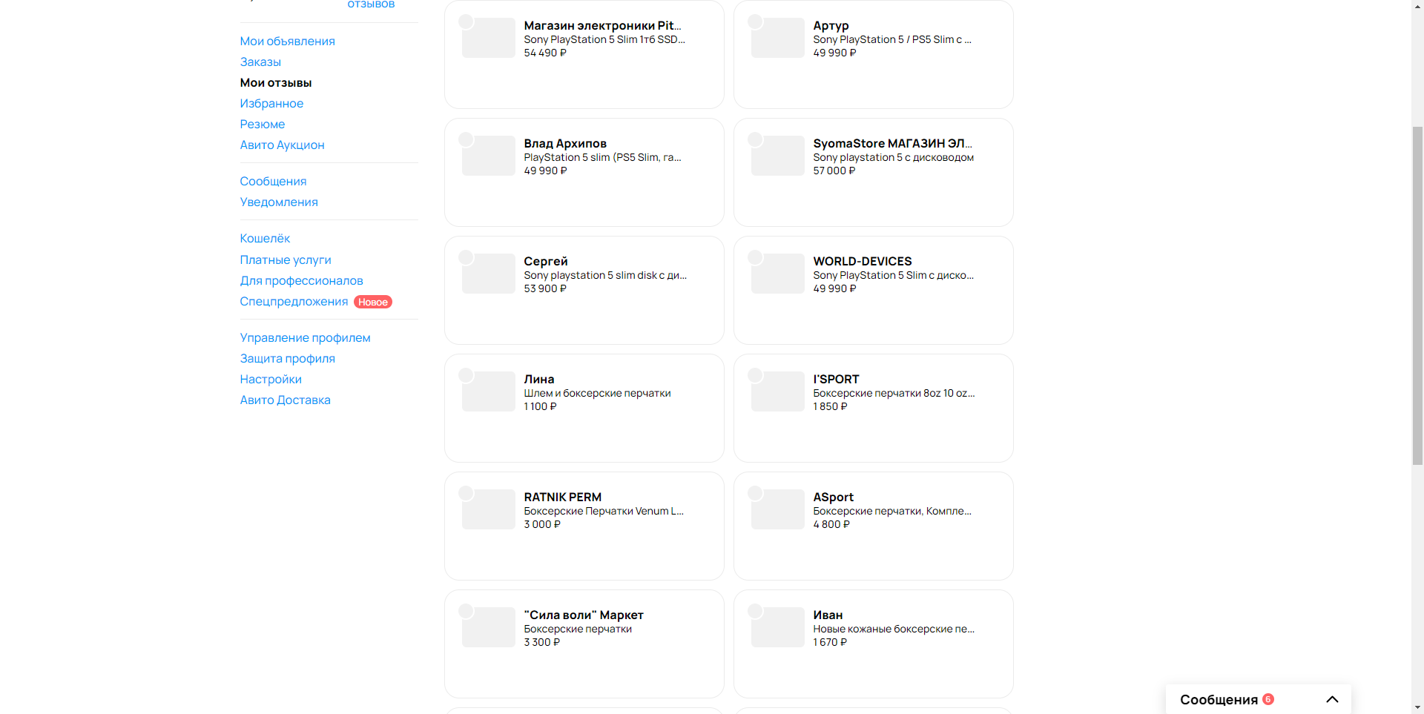Click seller avatar on I'SPORT card
The image size is (1424, 714).
(x=755, y=375)
